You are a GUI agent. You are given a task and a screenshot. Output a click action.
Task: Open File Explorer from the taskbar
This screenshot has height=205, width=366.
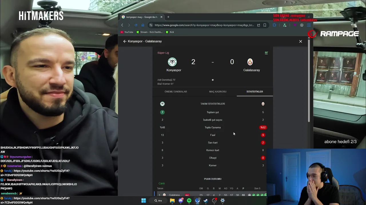tap(172, 200)
